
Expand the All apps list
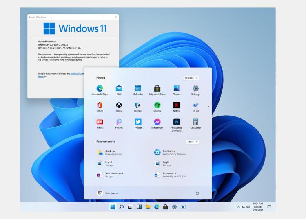(x=191, y=78)
